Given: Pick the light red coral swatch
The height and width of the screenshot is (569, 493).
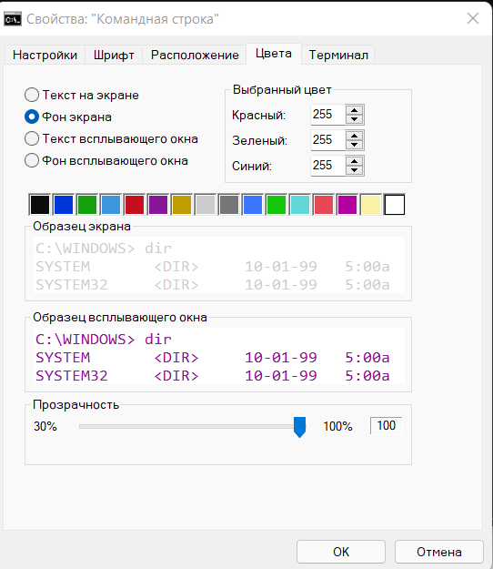Looking at the screenshot, I should point(324,205).
